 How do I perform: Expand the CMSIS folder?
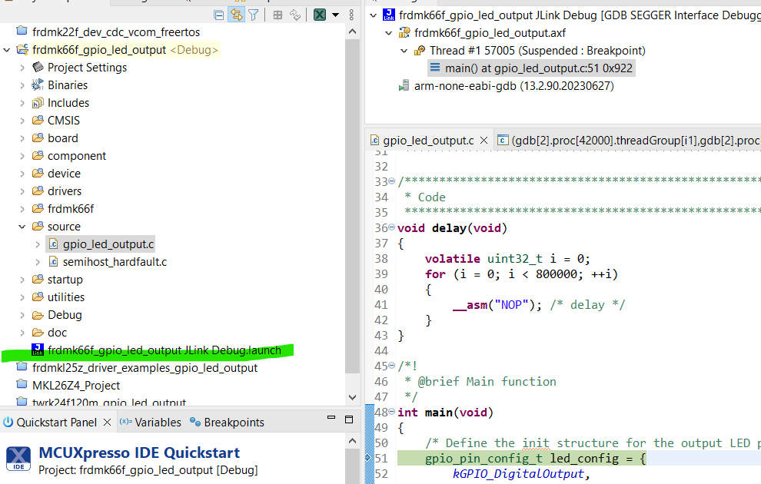click(x=22, y=121)
